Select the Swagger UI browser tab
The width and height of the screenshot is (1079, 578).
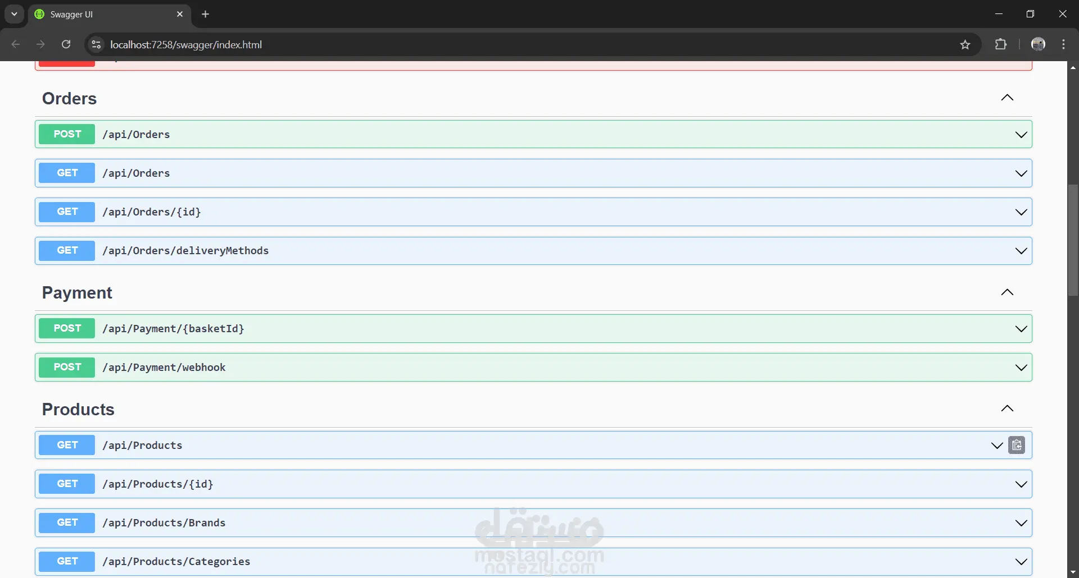[110, 14]
